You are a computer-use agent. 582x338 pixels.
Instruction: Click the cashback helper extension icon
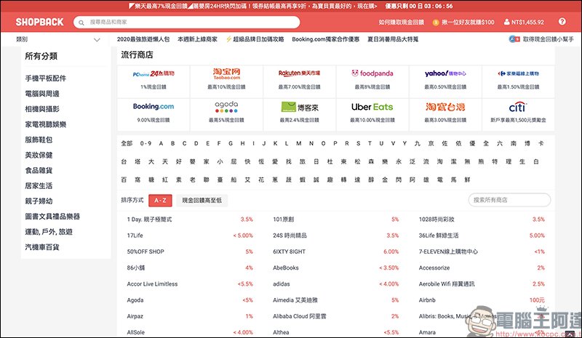point(514,39)
